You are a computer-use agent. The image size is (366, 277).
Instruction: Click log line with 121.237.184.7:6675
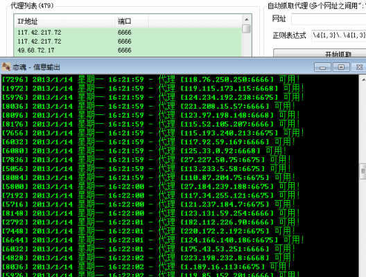(148, 204)
